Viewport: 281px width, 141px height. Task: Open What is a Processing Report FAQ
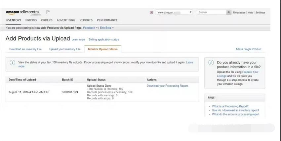pyautogui.click(x=230, y=106)
